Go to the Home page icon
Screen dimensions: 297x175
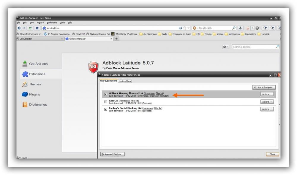37,28
